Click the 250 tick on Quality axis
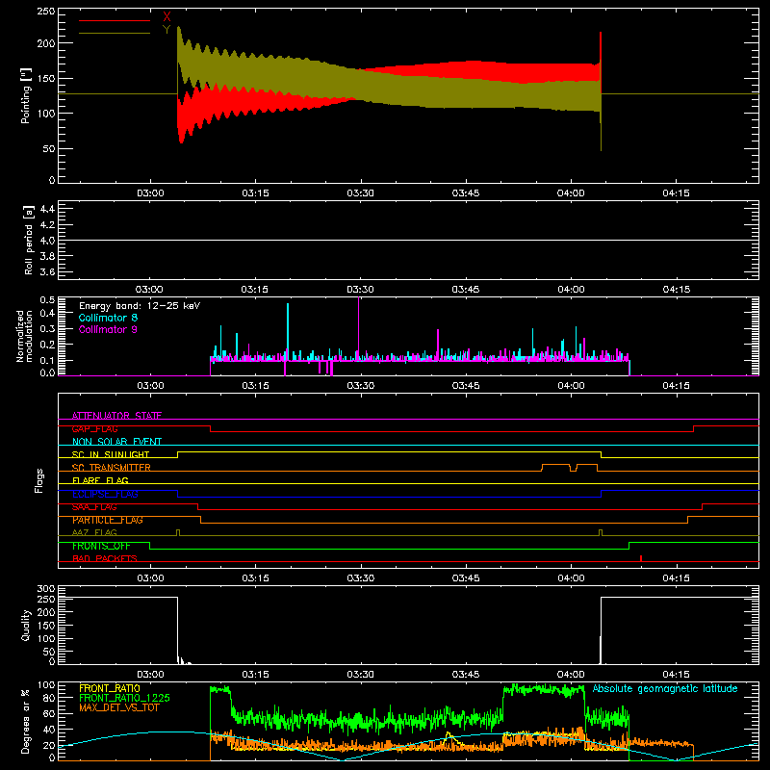Image resolution: width=770 pixels, height=770 pixels. (x=45, y=599)
